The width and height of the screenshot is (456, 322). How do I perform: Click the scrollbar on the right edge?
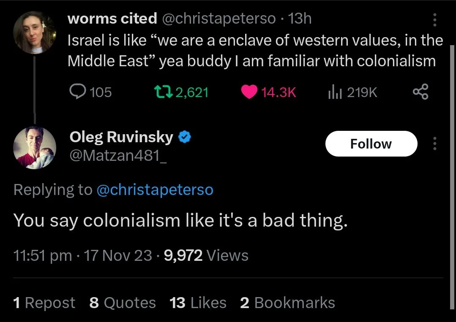(x=452, y=177)
